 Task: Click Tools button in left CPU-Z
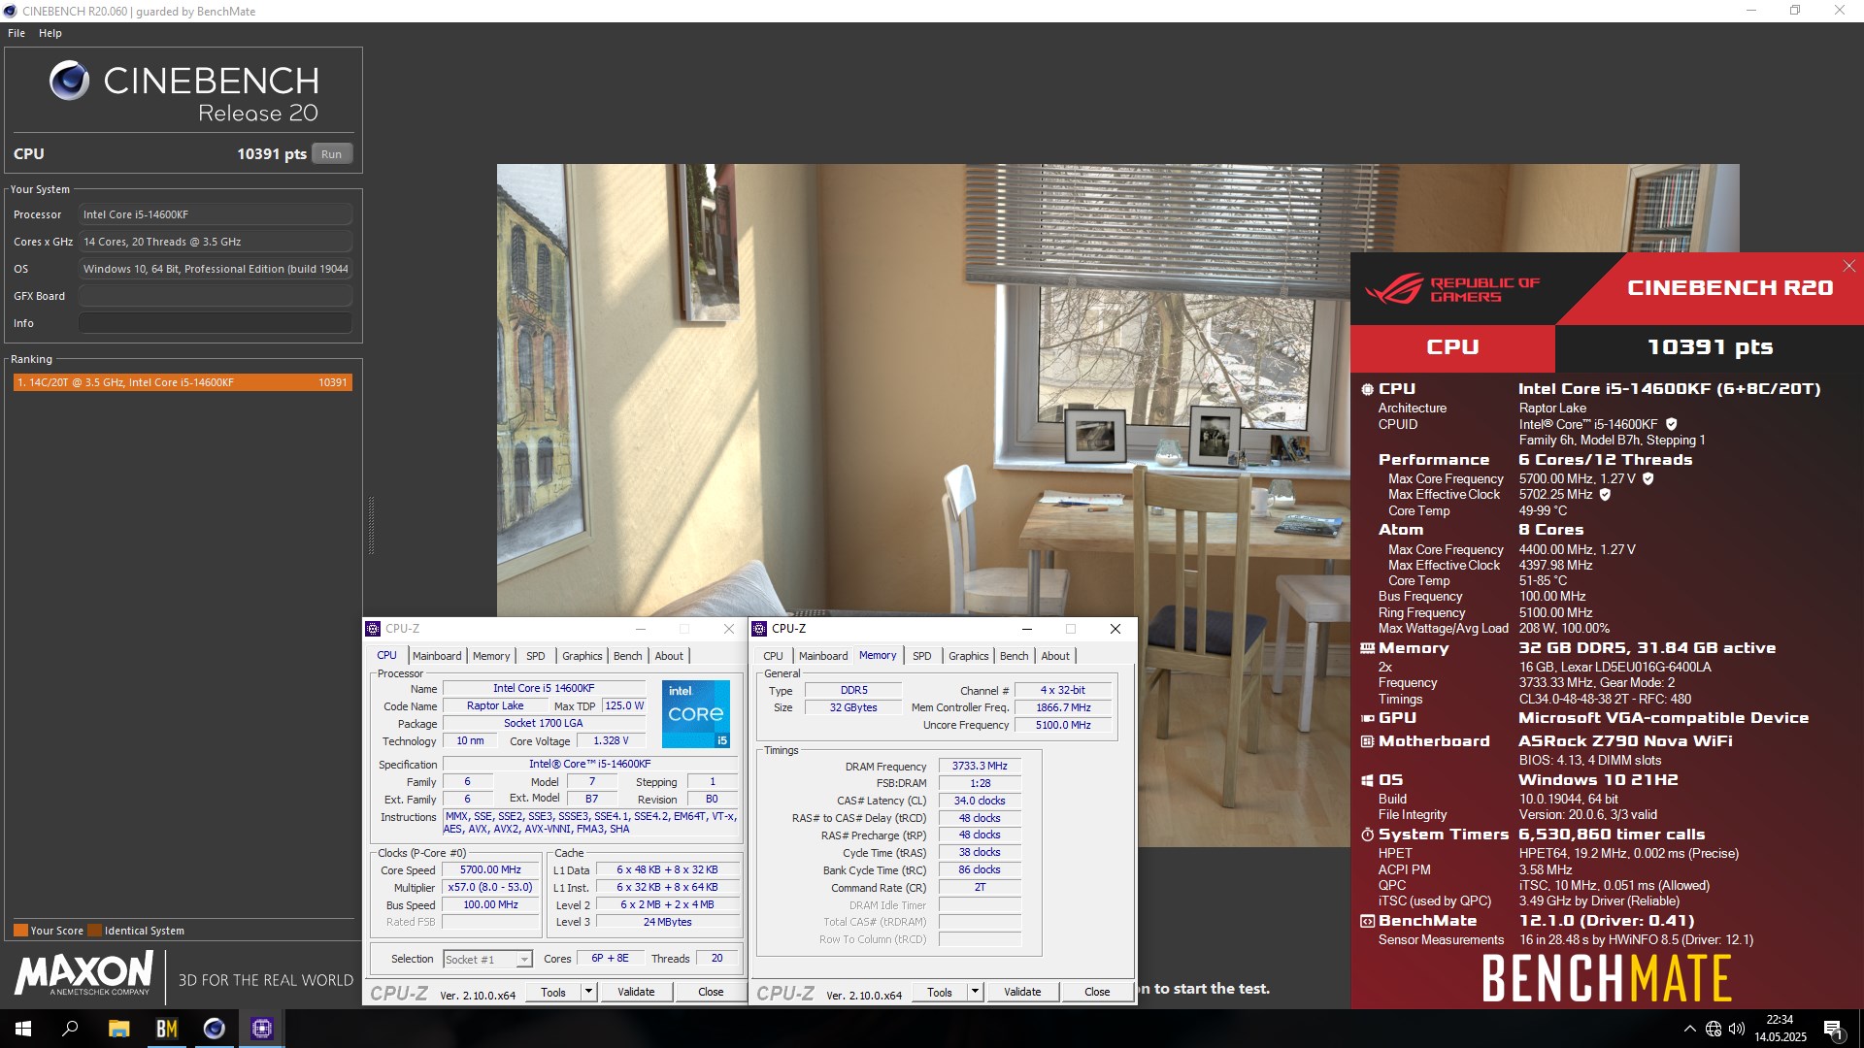553,992
